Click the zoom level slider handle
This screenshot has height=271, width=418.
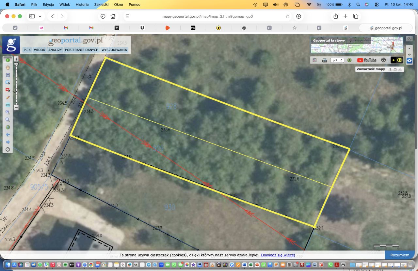click(16, 64)
